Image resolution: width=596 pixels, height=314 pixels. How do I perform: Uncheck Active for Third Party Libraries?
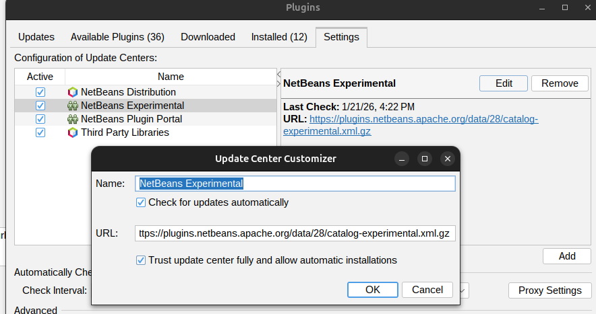click(40, 132)
